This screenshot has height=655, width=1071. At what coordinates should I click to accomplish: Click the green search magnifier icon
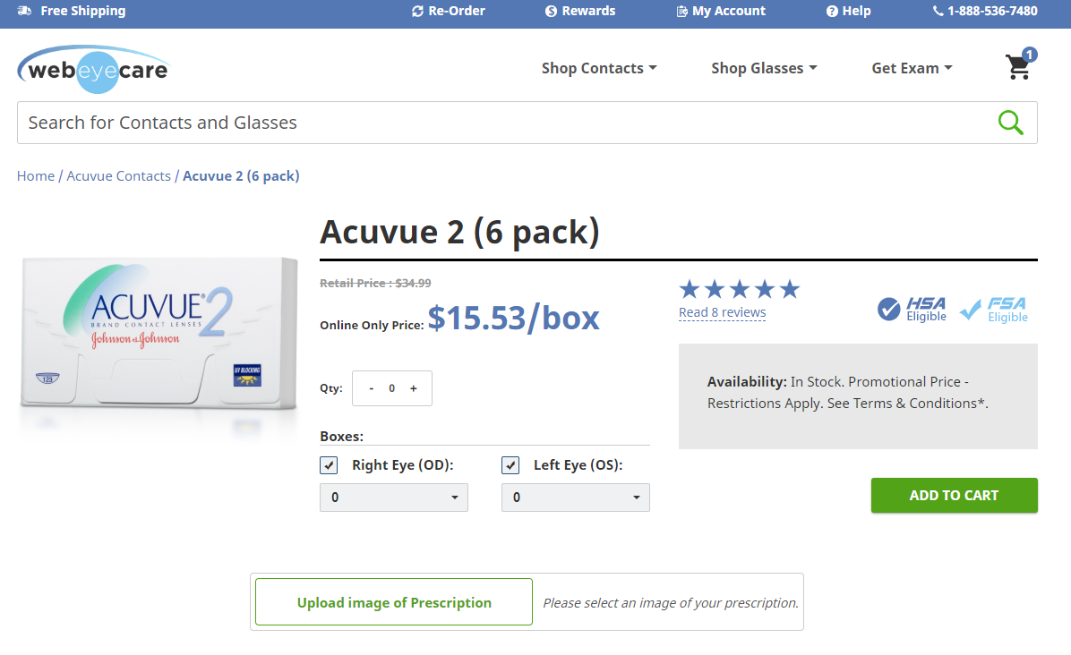tap(1010, 123)
